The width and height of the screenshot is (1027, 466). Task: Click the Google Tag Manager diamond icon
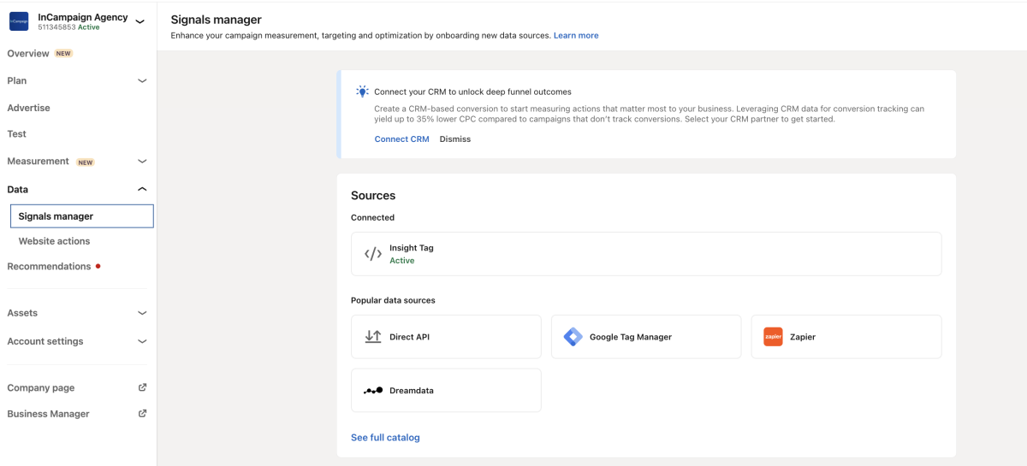(x=573, y=337)
